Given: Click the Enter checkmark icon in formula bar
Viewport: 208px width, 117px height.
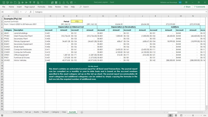Looking at the screenshot, I should [26, 12].
